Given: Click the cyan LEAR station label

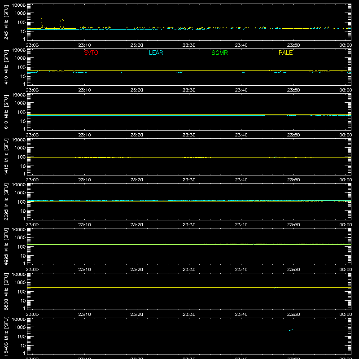Looking at the screenshot, I should click(x=156, y=53).
